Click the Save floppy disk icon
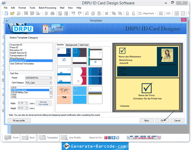191x150 pixels. coord(26,13)
